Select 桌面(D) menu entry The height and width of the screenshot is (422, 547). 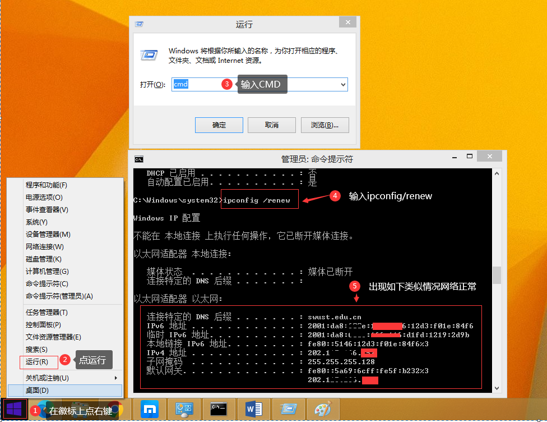(x=65, y=390)
